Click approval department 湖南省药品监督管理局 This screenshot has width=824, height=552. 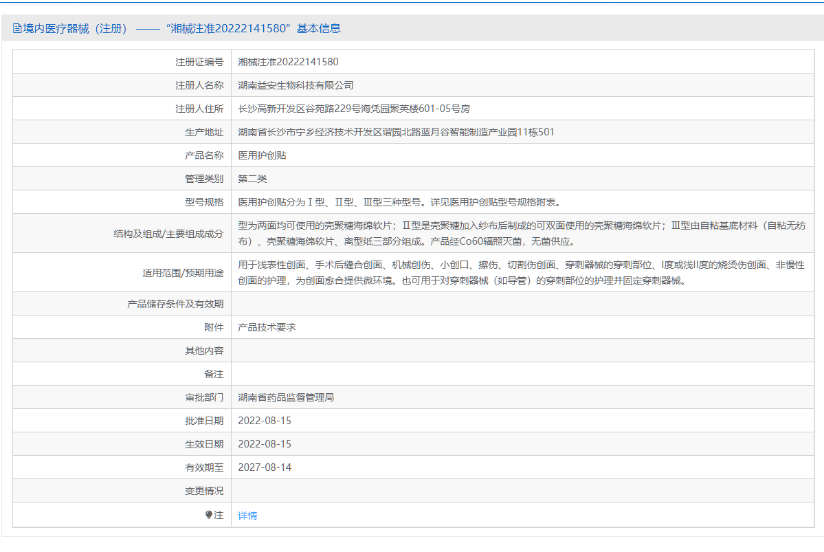click(x=286, y=397)
